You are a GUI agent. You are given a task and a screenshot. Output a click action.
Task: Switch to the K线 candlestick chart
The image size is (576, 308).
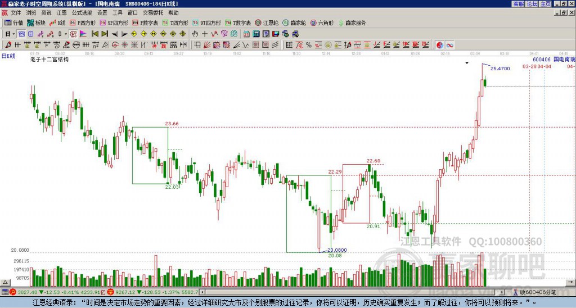click(57, 22)
